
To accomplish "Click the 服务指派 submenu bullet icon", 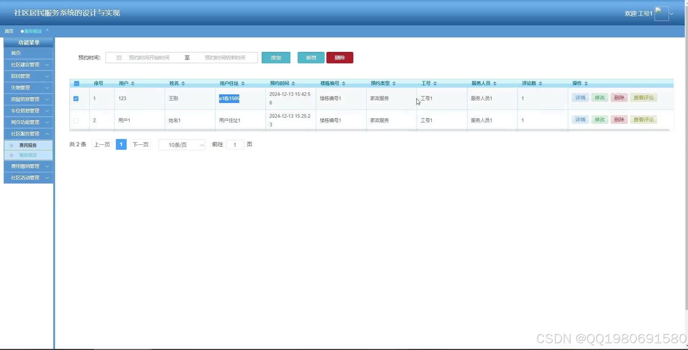I will coord(12,155).
